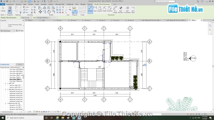This screenshot has height=120, width=214.
Task: Switch to the Architecture ribbon tab
Action: (10, 4)
